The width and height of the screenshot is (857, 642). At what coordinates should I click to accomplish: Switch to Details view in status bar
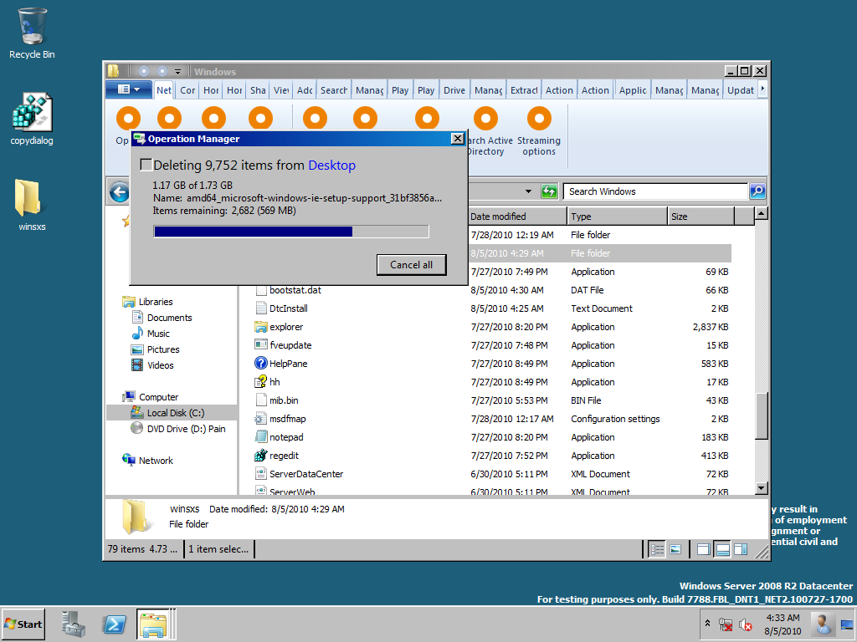(657, 549)
